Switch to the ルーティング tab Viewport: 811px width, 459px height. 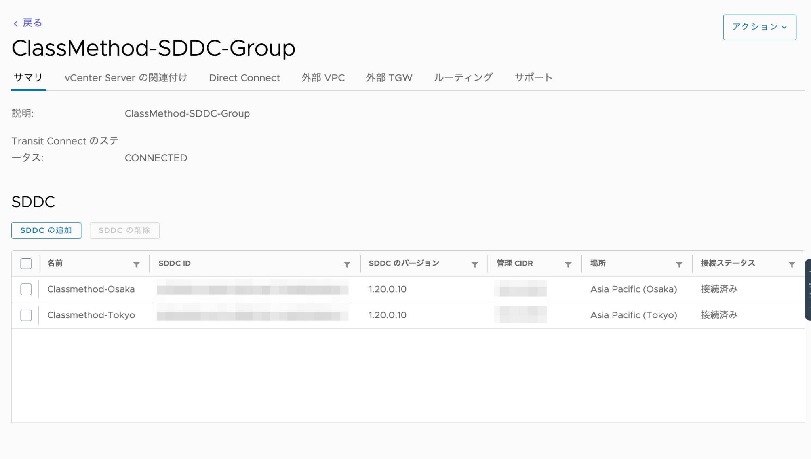[463, 77]
